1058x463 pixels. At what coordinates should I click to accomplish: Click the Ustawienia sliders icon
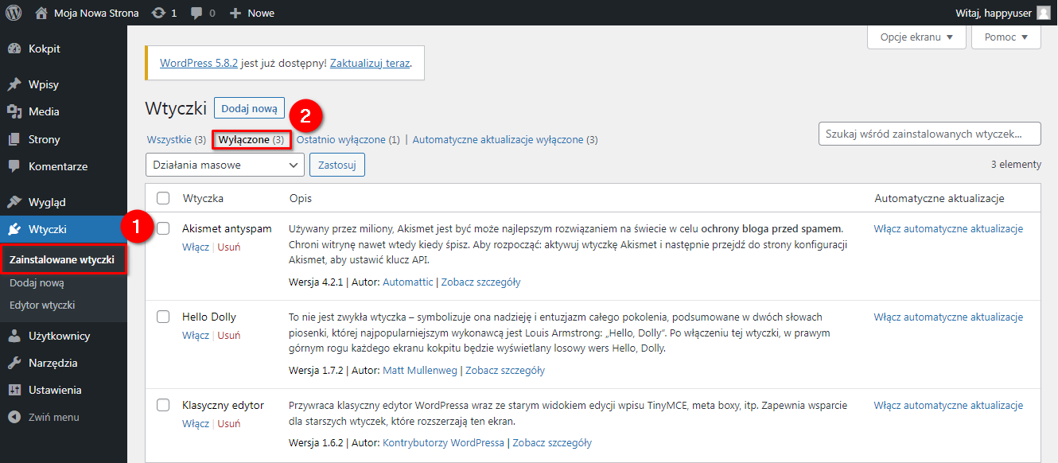(x=14, y=390)
